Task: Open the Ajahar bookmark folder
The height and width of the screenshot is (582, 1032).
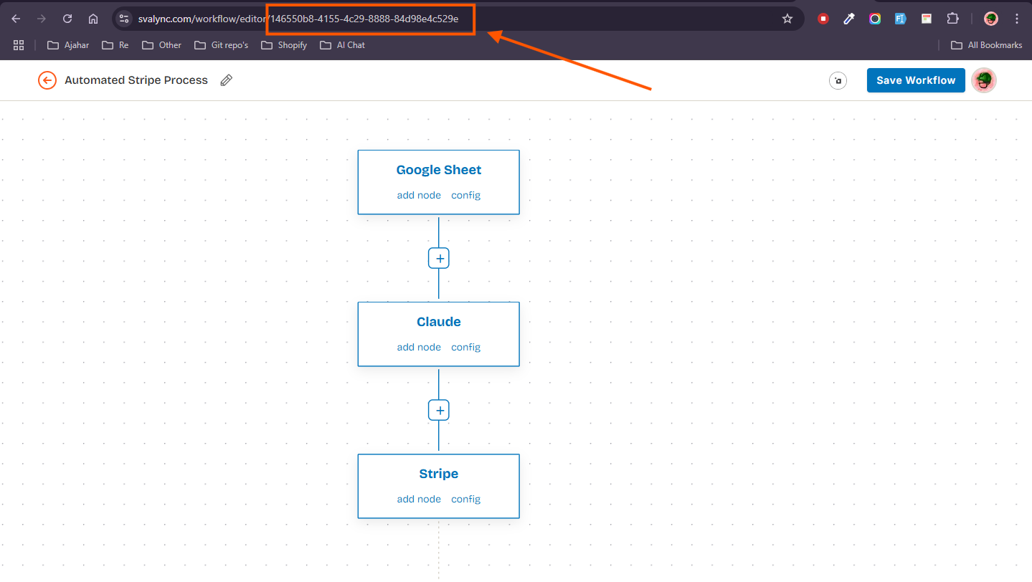Action: click(x=68, y=45)
